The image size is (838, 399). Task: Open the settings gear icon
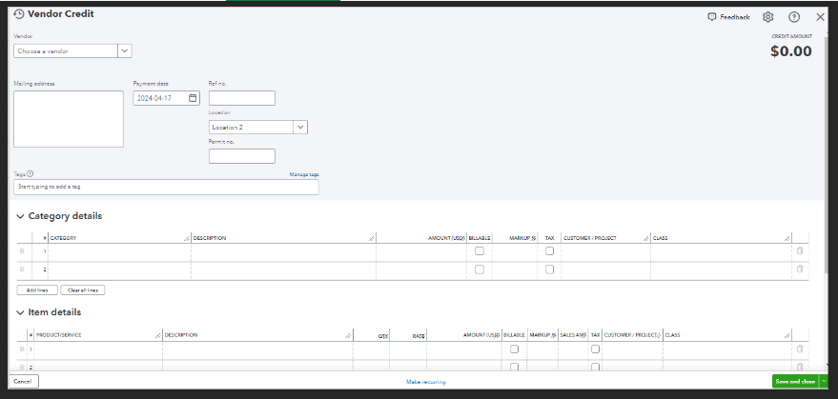[x=768, y=17]
